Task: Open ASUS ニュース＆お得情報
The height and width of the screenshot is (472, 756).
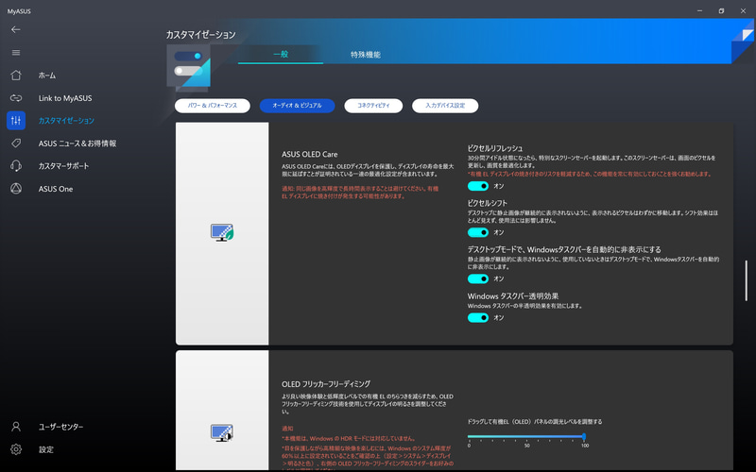Action: (x=77, y=143)
